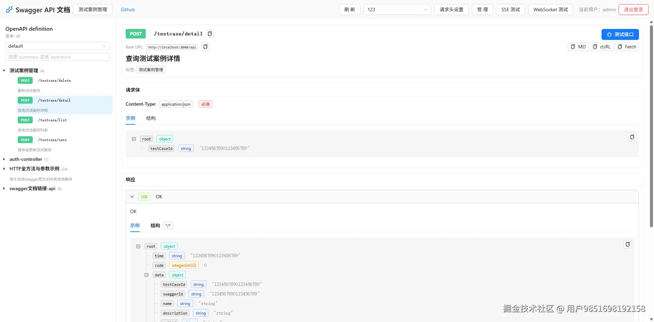Copy the request as Fetch code

[x=627, y=47]
